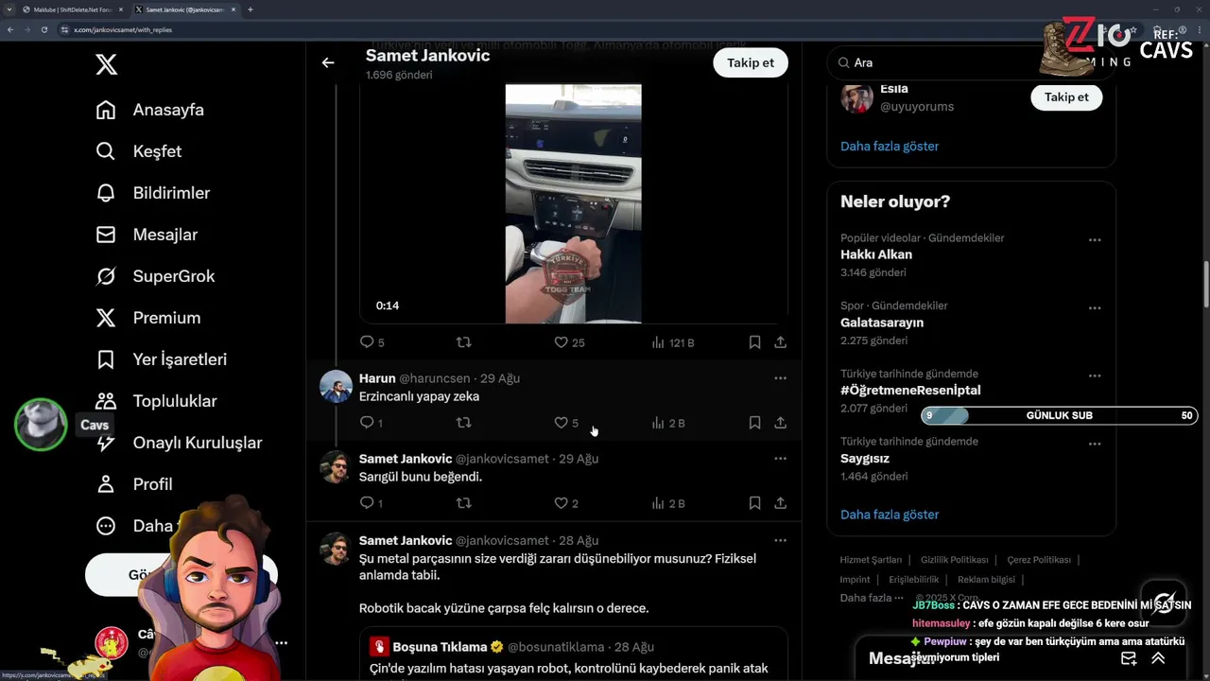Screen dimensions: 1210x681
Task: Open options for #ÖğretmeneResenİptal trend
Action: click(1095, 375)
